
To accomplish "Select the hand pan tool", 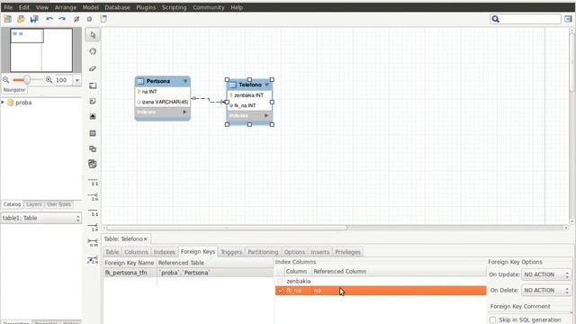I will [x=93, y=51].
